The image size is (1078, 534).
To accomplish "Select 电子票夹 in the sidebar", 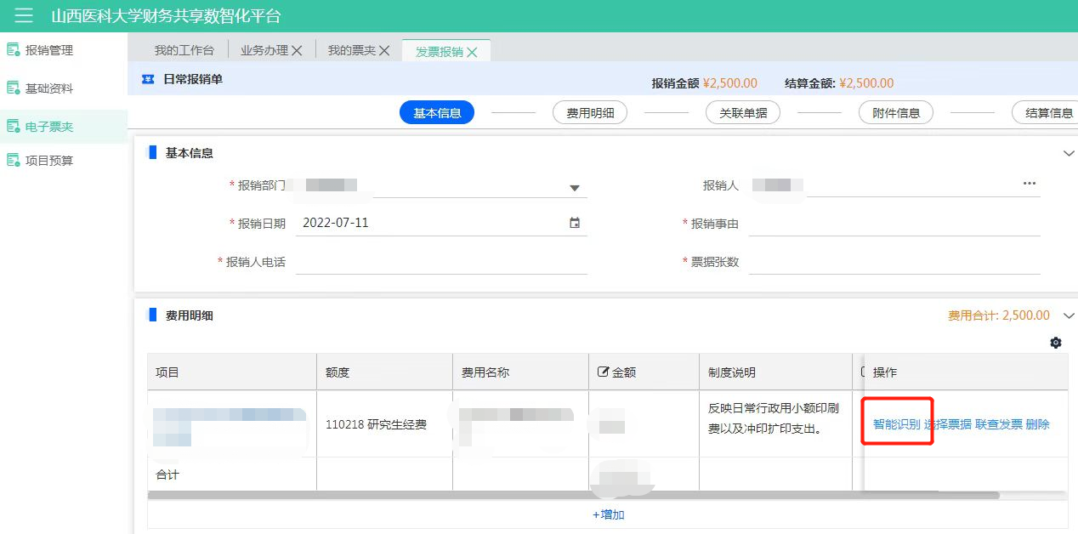I will [x=49, y=127].
